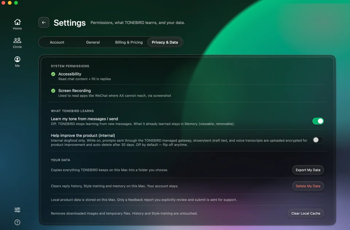Switch to the Account tab
The height and width of the screenshot is (230, 350).
[x=57, y=42]
